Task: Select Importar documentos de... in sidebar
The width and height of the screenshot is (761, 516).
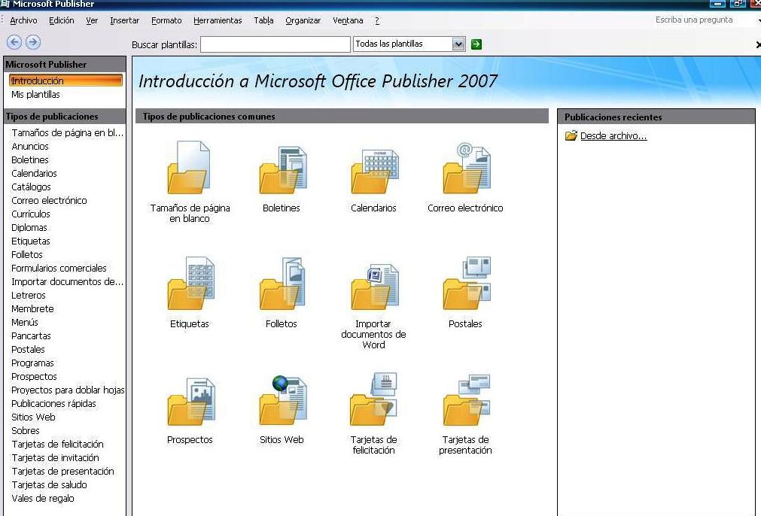Action: click(x=67, y=282)
